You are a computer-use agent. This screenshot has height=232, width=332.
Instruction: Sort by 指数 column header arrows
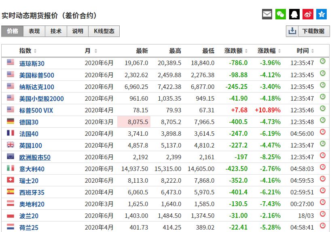(35, 51)
